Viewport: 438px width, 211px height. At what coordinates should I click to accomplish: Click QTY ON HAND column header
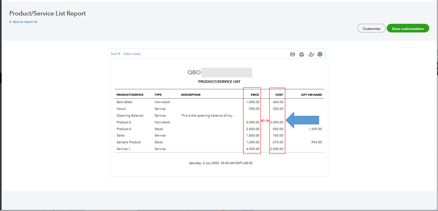coord(311,95)
